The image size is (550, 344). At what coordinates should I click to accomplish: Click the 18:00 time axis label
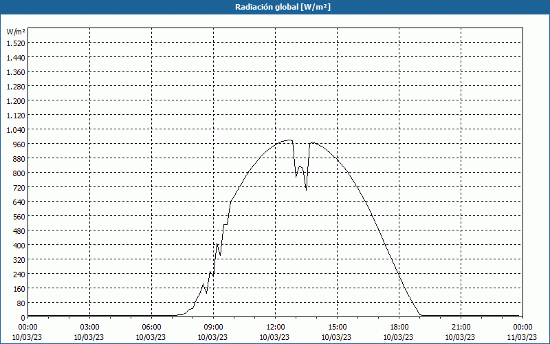click(x=399, y=327)
